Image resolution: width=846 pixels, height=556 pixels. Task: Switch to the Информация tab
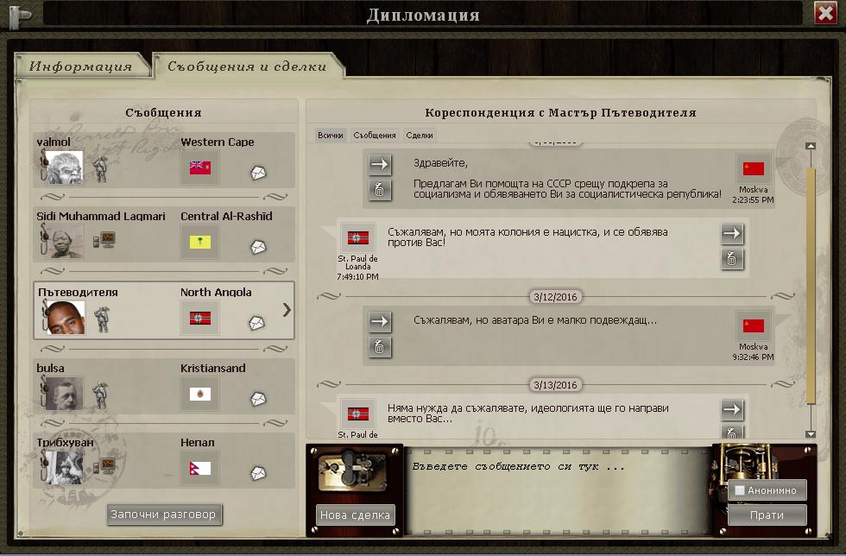[80, 66]
